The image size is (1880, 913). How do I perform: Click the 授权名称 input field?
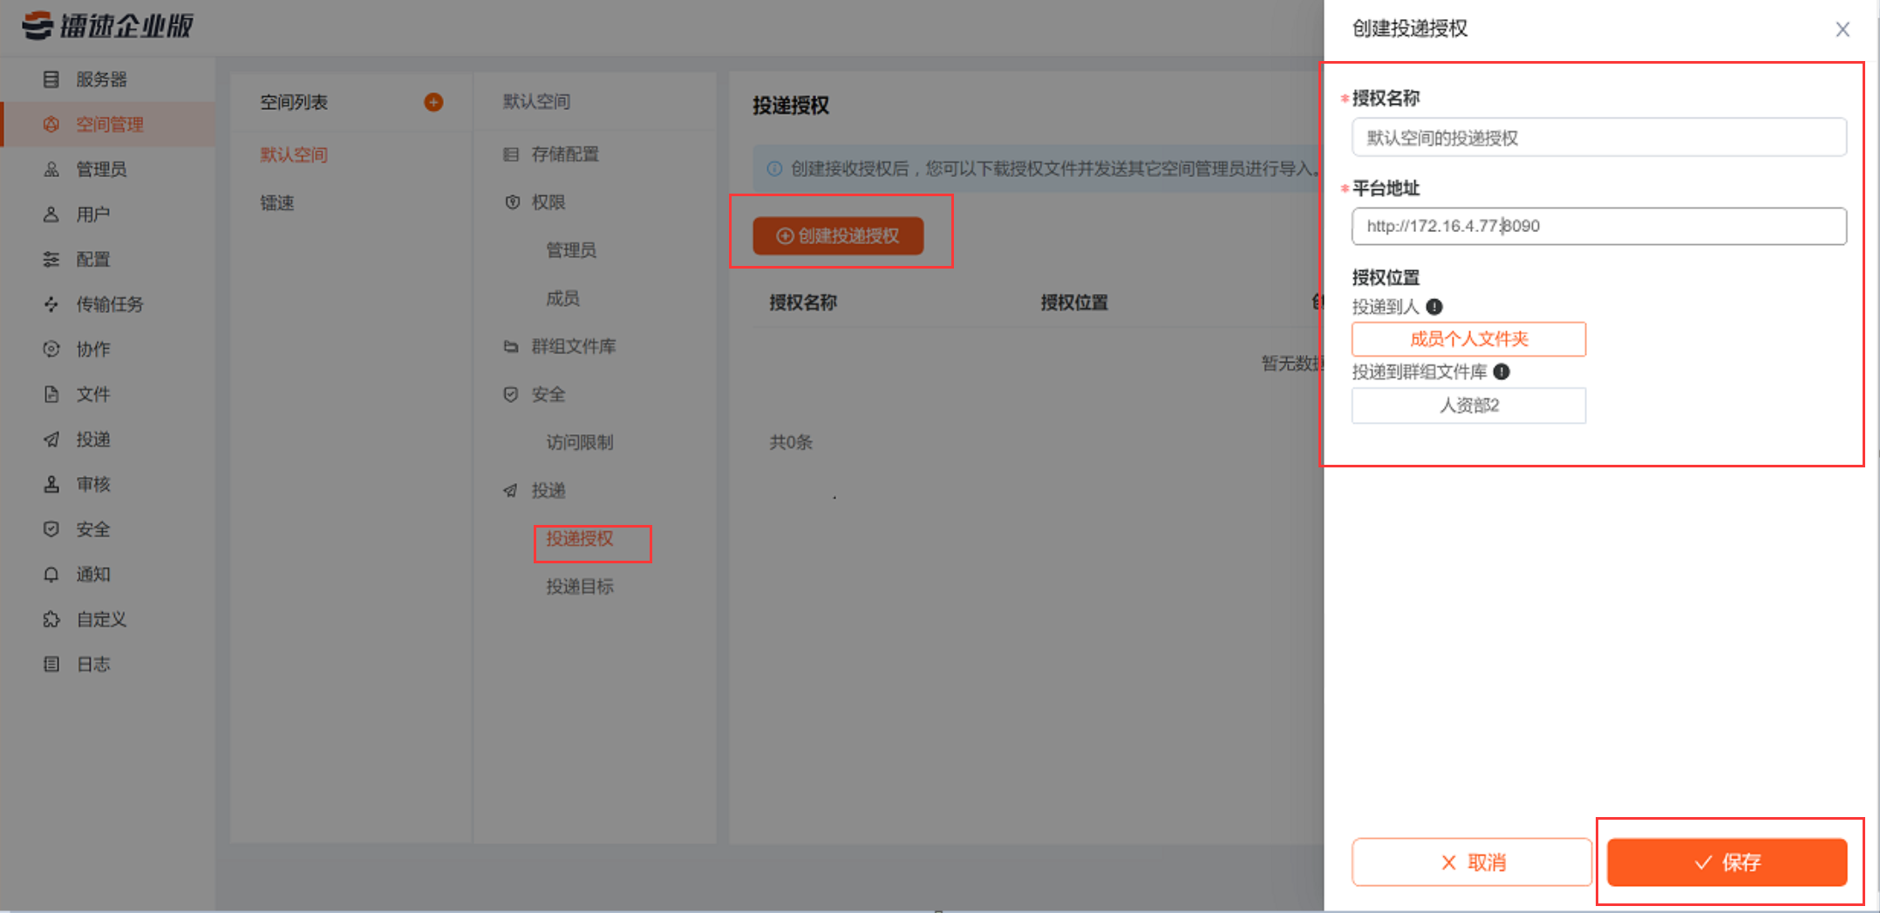(x=1598, y=138)
